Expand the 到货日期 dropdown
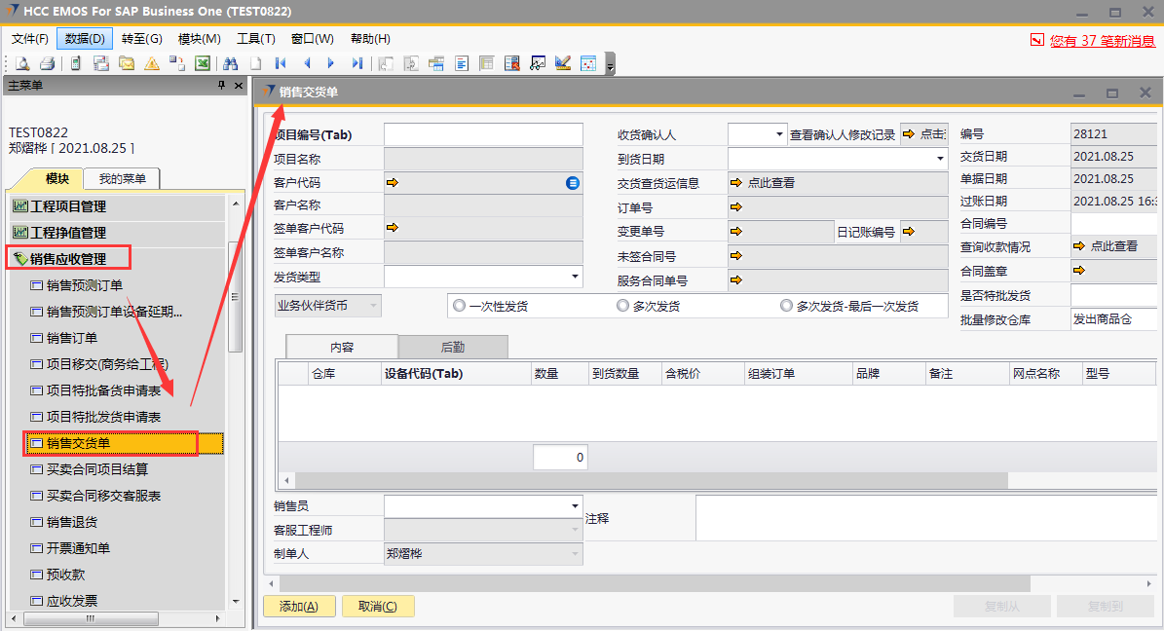The image size is (1164, 631). tap(940, 159)
